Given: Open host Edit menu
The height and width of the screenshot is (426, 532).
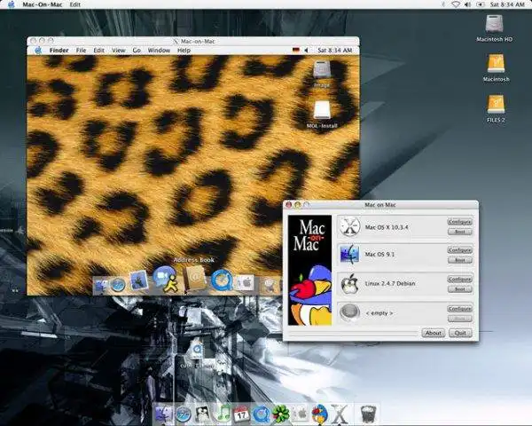Looking at the screenshot, I should point(75,4).
